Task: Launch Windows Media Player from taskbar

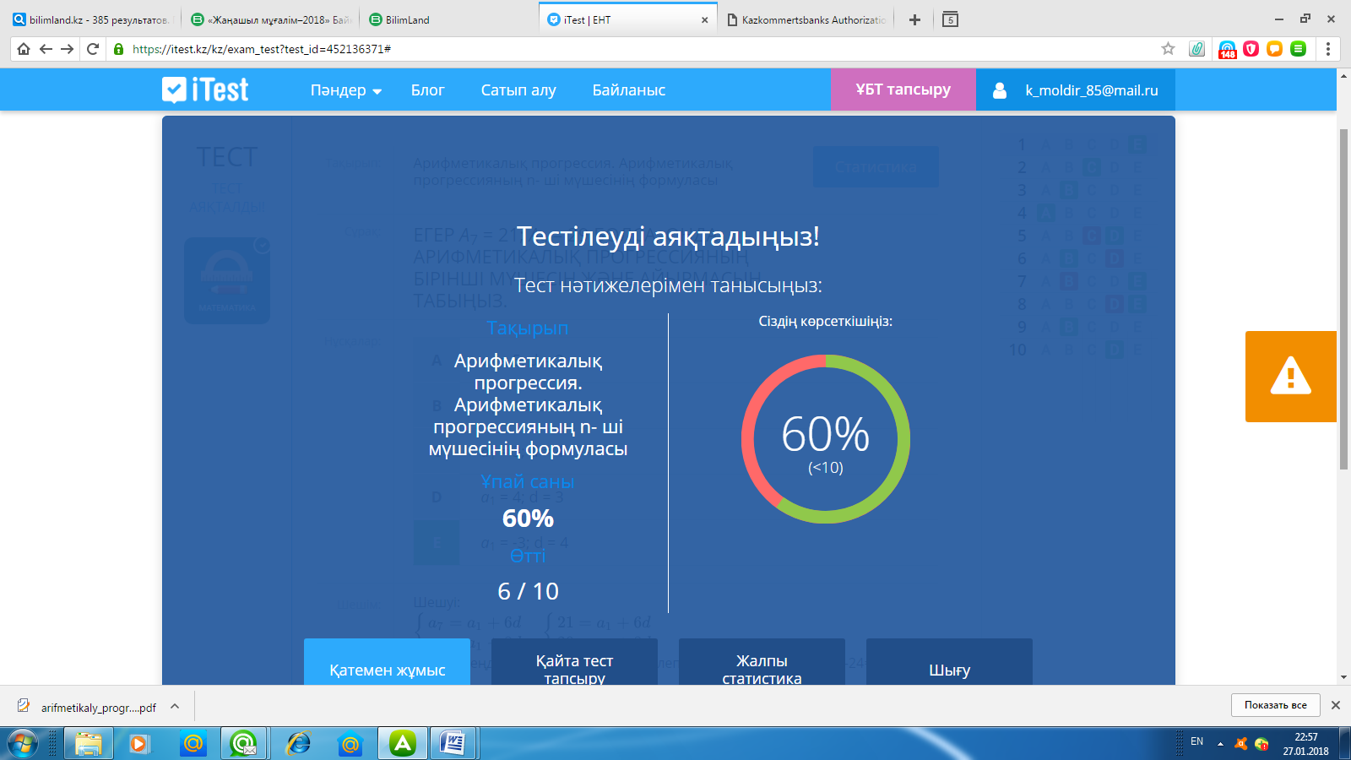Action: point(139,744)
